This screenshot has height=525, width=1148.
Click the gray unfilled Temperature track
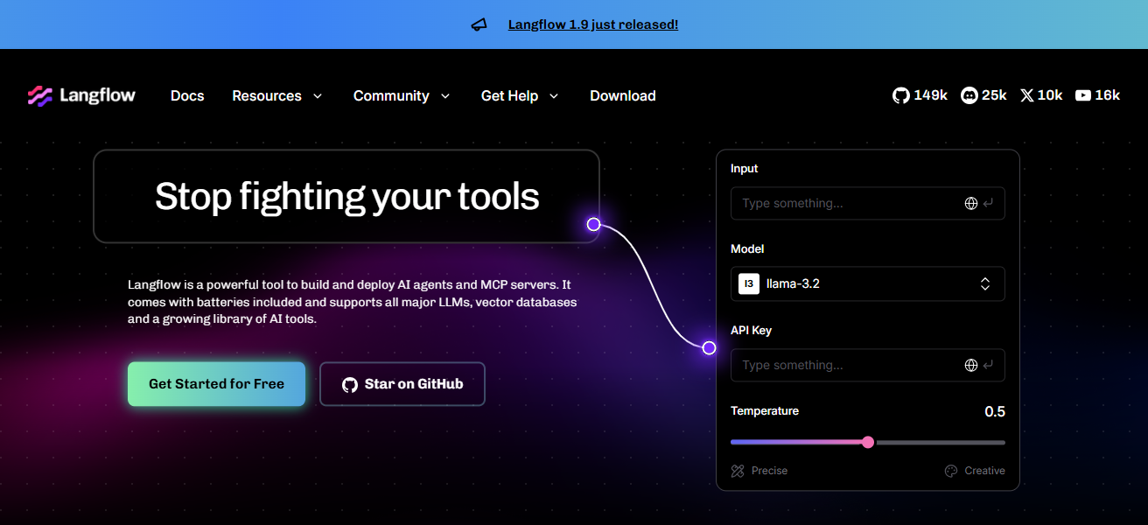point(940,443)
